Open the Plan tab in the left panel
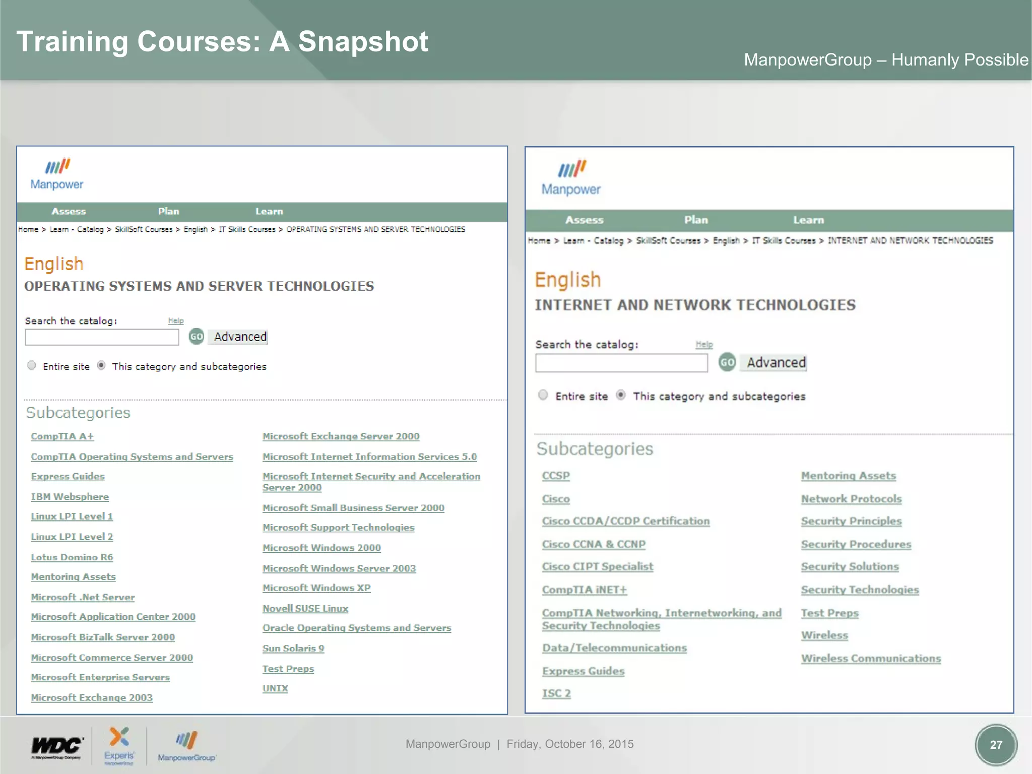The height and width of the screenshot is (774, 1032). [168, 212]
